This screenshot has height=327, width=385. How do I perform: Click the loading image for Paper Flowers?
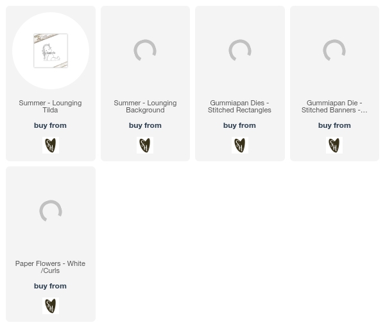tap(51, 211)
